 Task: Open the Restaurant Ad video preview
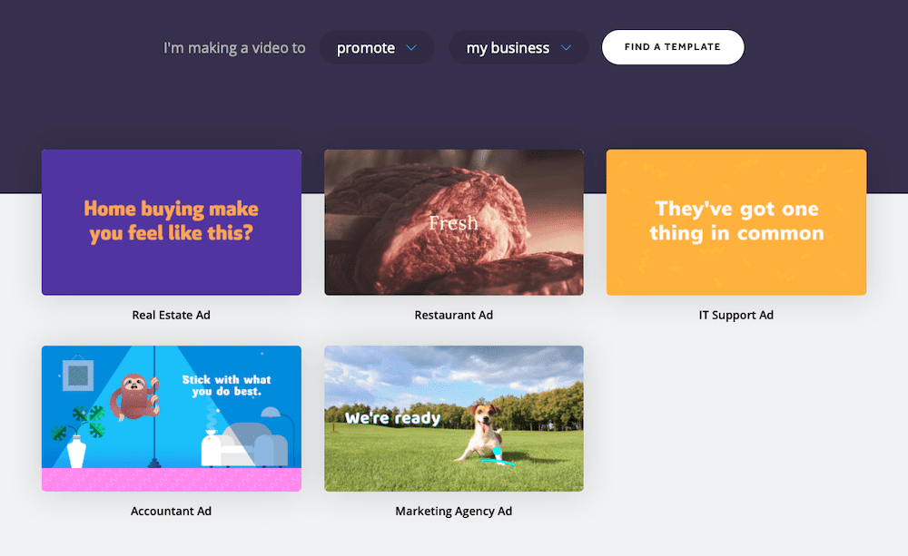pos(453,222)
